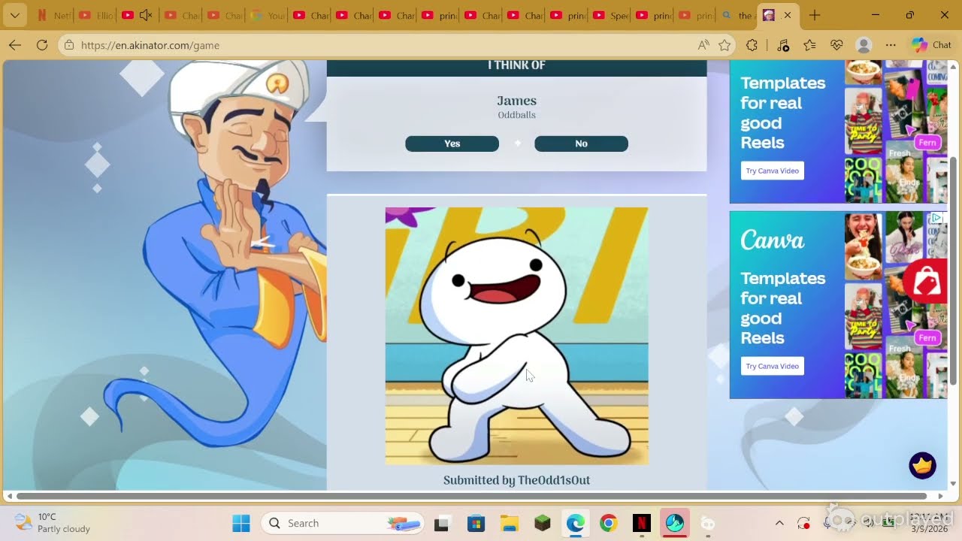962x541 pixels.
Task: Click Yes to confirm the James guess
Action: click(452, 144)
